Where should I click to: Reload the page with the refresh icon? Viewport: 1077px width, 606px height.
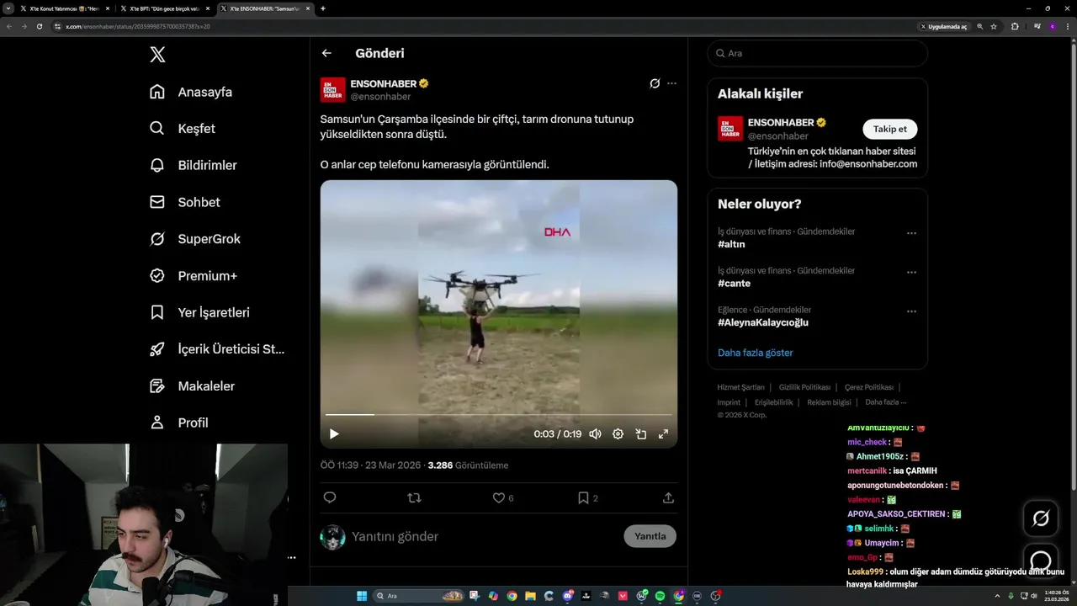[39, 26]
